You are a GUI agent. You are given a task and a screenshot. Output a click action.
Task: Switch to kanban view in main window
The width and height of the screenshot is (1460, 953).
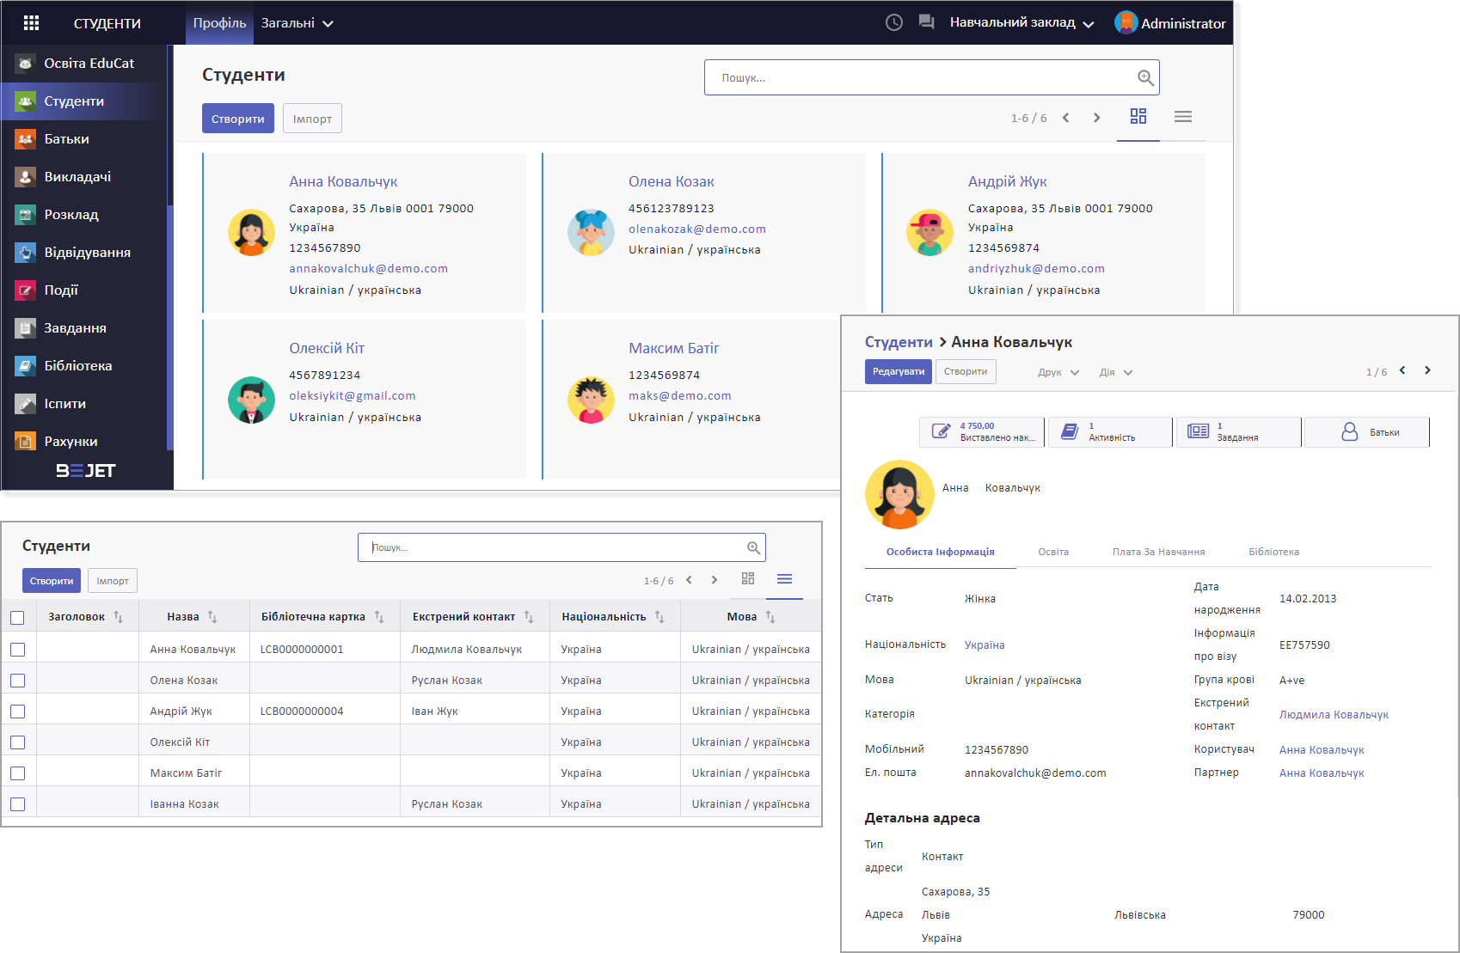coord(1138,116)
